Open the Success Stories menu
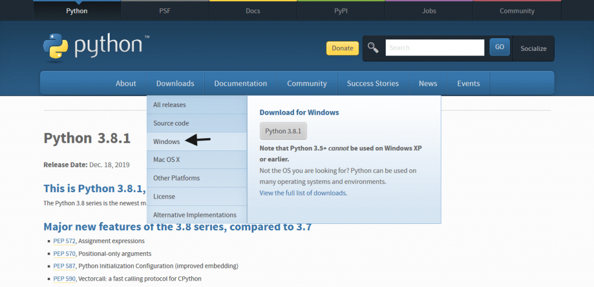 (373, 83)
